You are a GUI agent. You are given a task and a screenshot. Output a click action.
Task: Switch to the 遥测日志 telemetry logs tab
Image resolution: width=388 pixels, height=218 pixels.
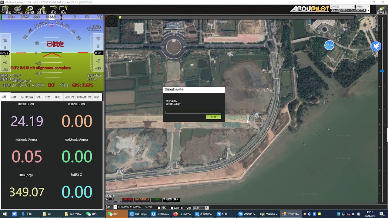(69, 97)
